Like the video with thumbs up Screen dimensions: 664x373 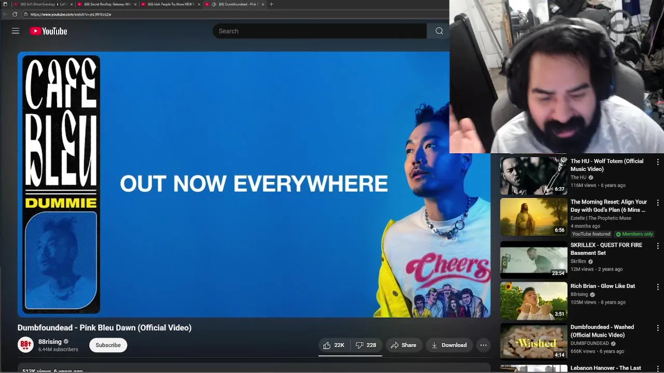coord(334,345)
